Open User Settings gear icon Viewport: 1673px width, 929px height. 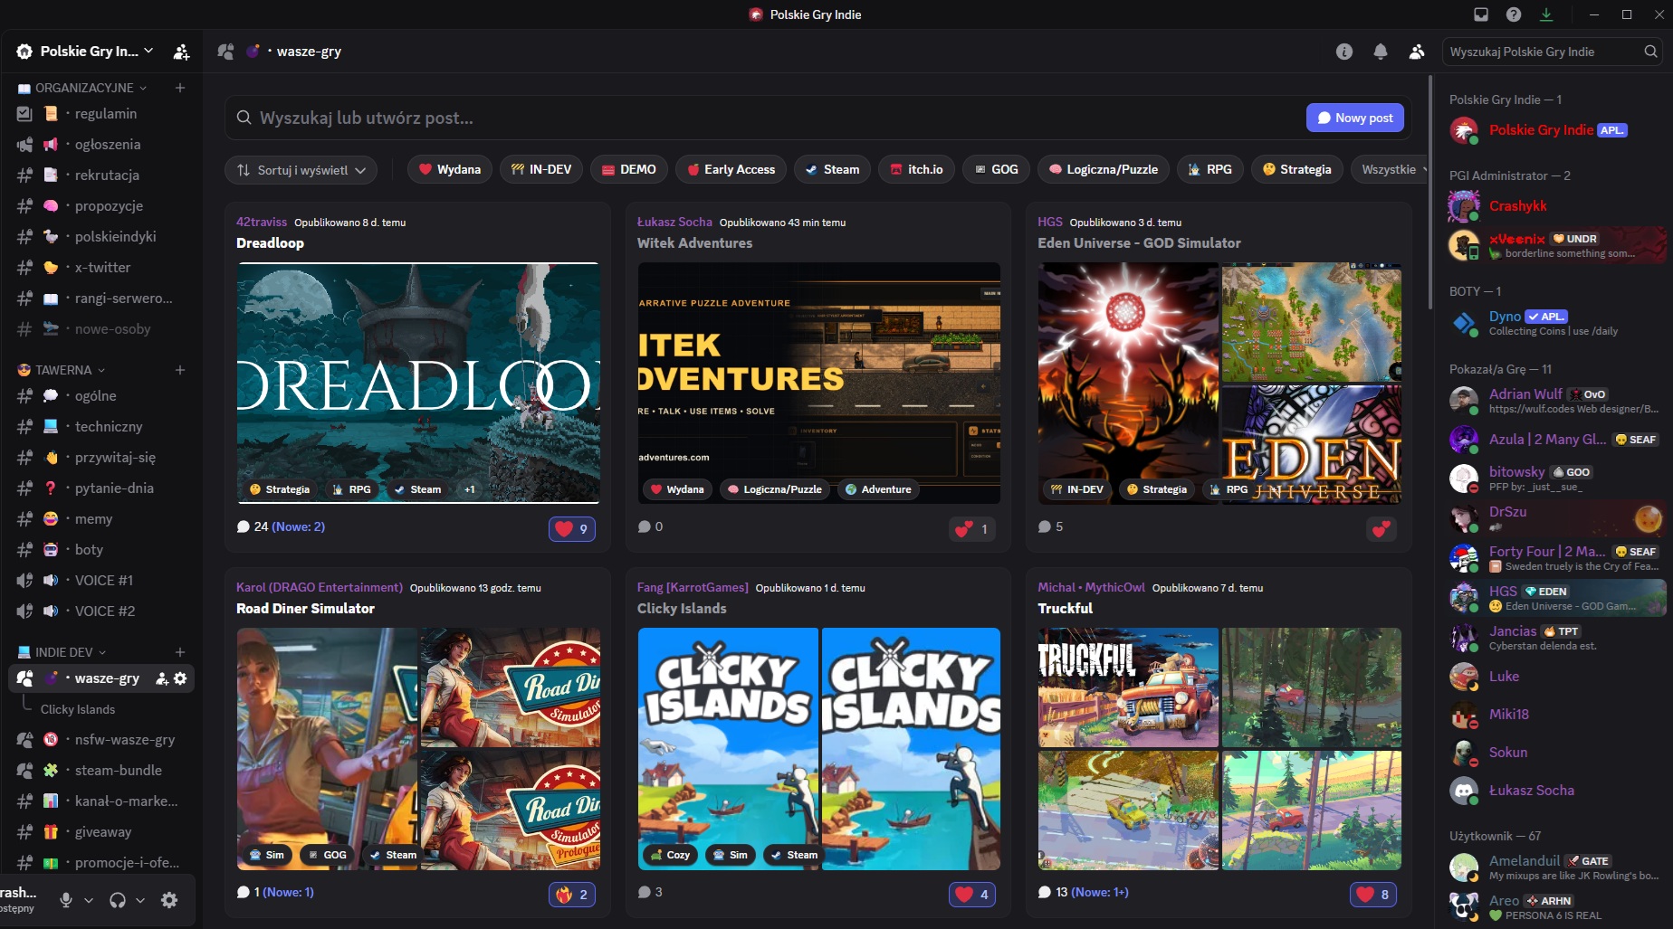tap(169, 900)
